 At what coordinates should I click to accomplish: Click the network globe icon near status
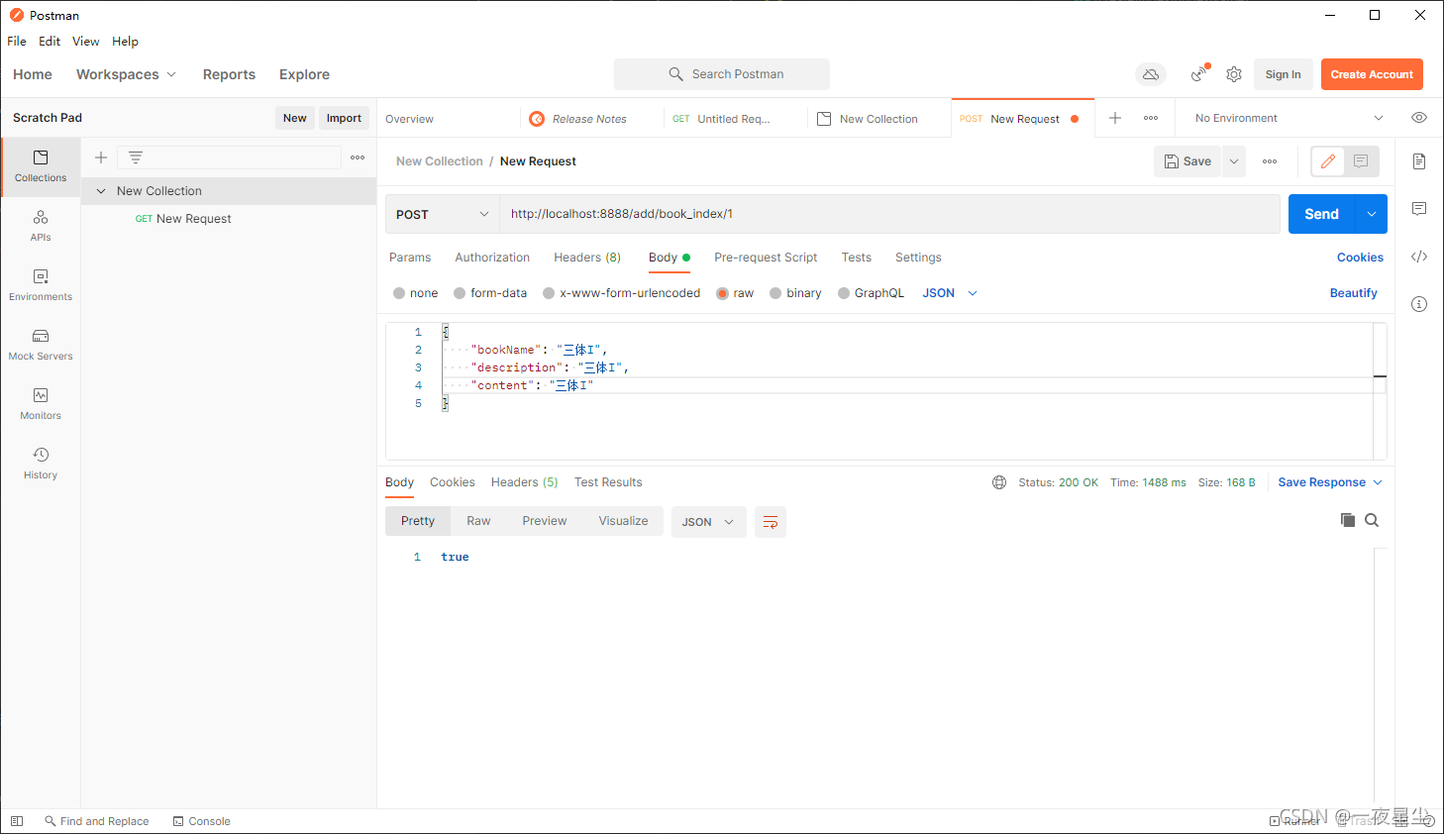click(999, 482)
